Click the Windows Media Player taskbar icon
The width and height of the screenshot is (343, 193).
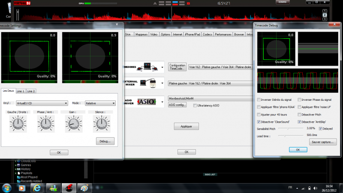click(22, 187)
